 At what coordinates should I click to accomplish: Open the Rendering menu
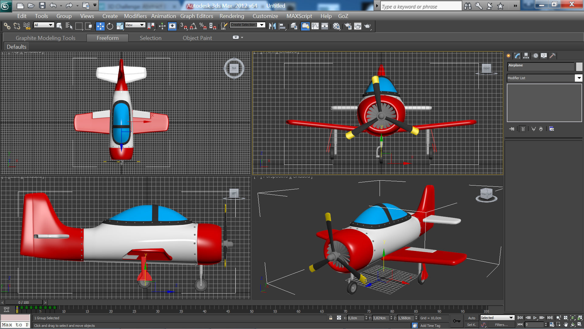point(232,16)
